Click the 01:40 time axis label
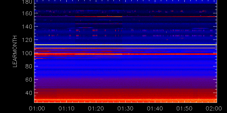This screenshot has height=113, width=227. pyautogui.click(x=155, y=108)
